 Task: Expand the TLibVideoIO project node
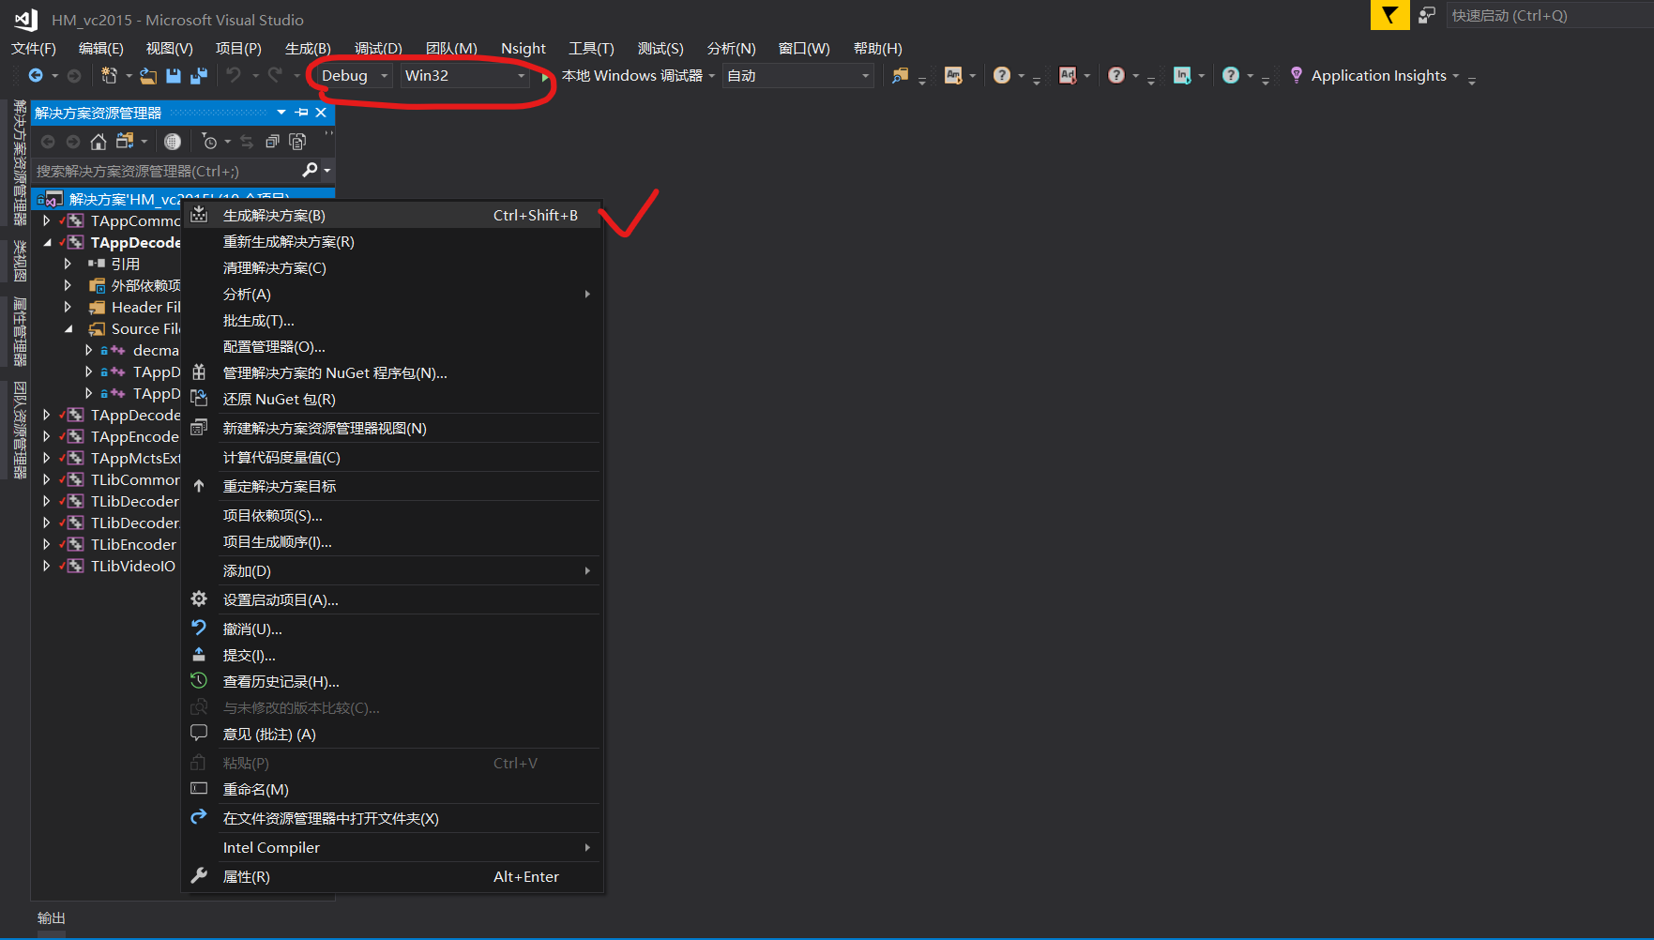(46, 567)
